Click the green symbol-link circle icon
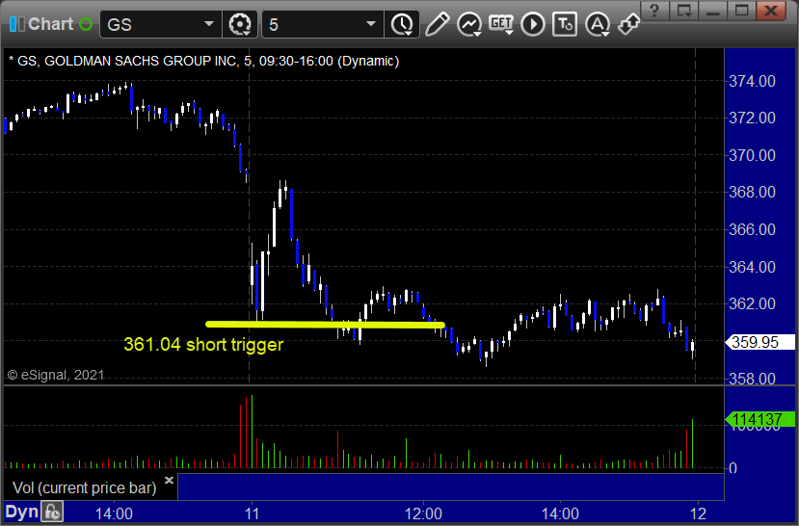799x526 pixels. [86, 24]
